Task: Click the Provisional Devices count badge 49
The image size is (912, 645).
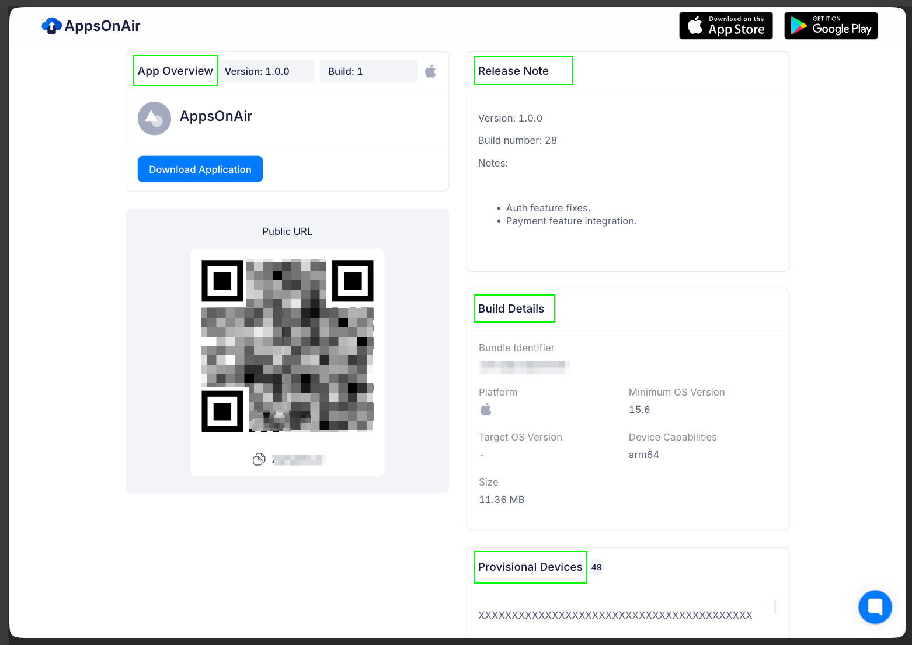Action: (x=596, y=567)
